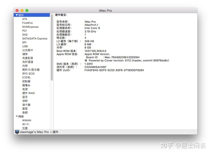Select 光盘刻录 disc burning
This screenshot has width=211, height=154.
coord(28,58)
